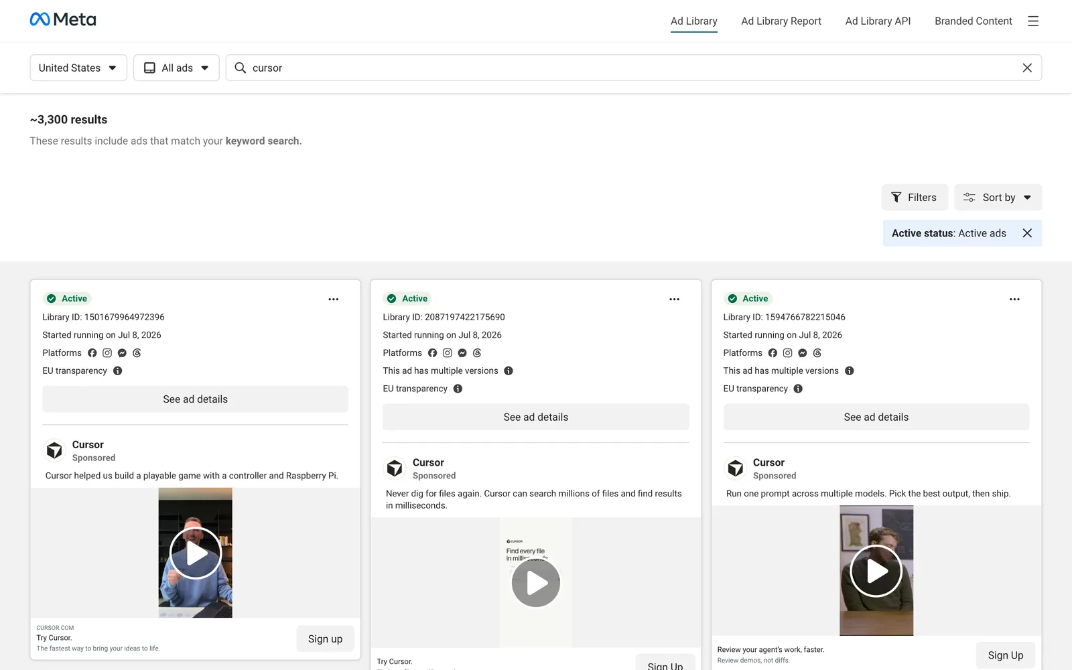
Task: Open the United States country dropdown
Action: (78, 68)
